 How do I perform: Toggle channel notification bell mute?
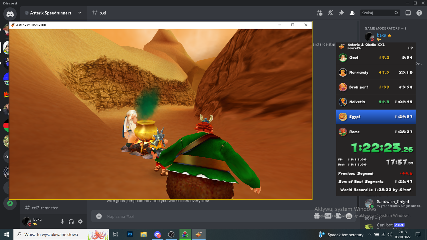(x=330, y=13)
